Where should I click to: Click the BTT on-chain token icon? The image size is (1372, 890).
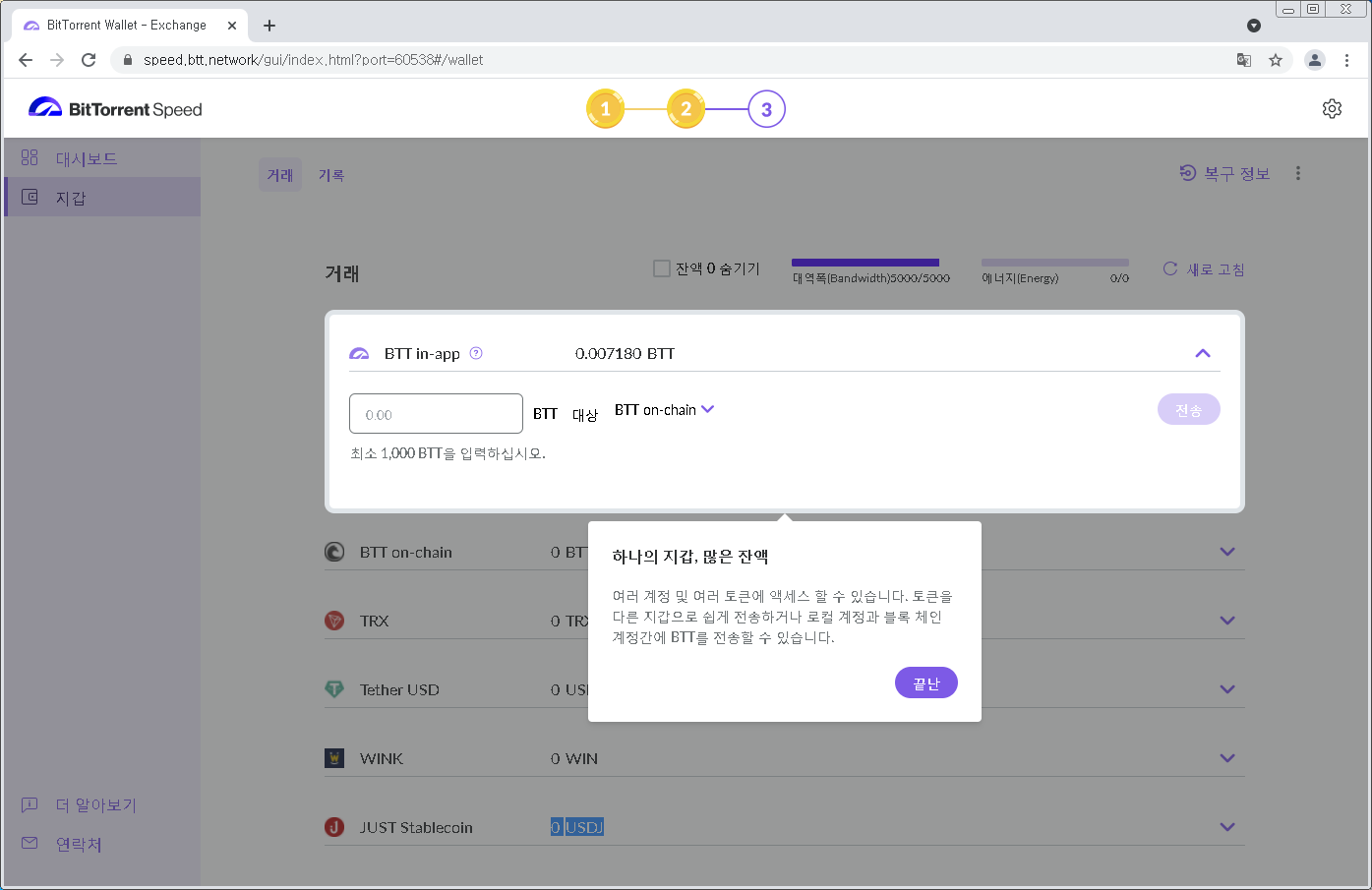click(x=334, y=552)
